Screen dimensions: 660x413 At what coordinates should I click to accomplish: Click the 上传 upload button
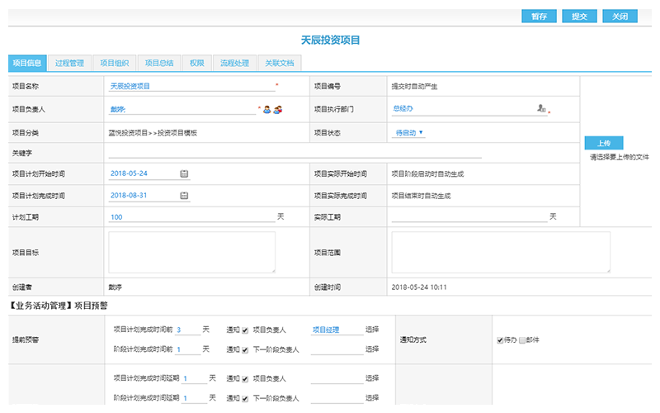click(604, 143)
